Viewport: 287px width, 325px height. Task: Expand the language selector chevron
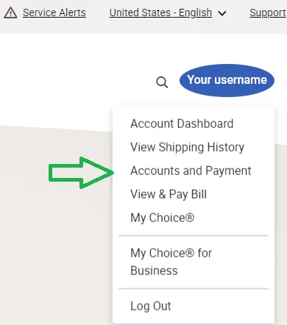(x=222, y=13)
